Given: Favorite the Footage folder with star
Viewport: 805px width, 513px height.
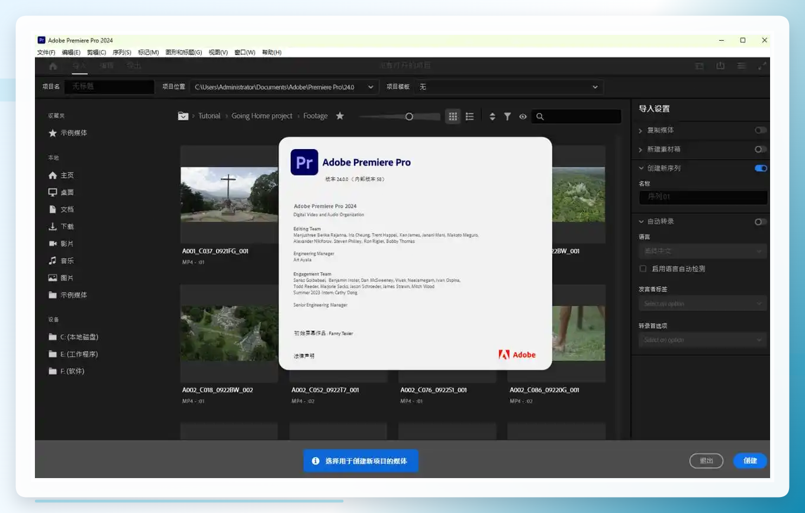Looking at the screenshot, I should pyautogui.click(x=340, y=116).
